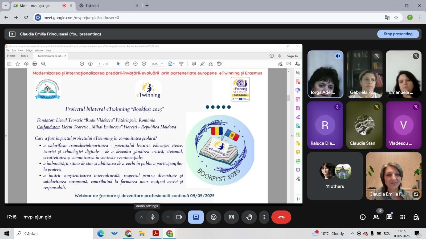Click Acrobat Save icon in shared window
This screenshot has width=426, height=239.
(x=9, y=64)
